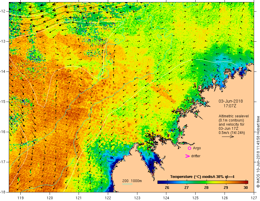Click the 122 longitude axis label

[108, 198]
